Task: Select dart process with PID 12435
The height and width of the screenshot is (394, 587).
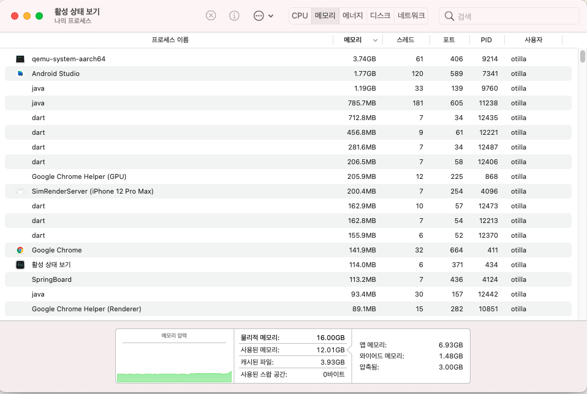Action: tap(288, 118)
